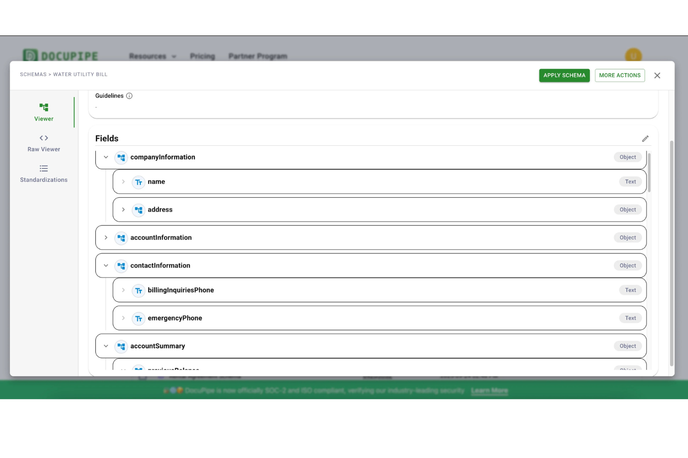688x458 pixels.
Task: Collapse the contactInformation field
Action: [106, 265]
